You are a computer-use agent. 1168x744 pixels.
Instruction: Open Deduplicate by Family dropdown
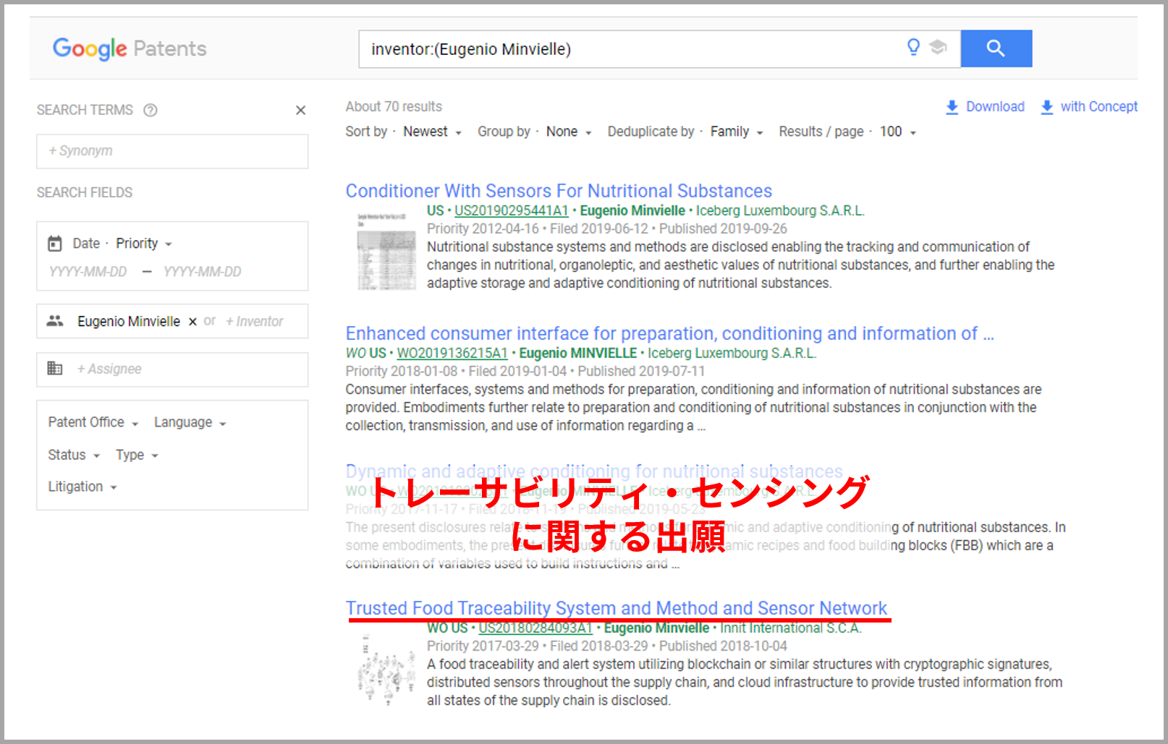(x=737, y=132)
